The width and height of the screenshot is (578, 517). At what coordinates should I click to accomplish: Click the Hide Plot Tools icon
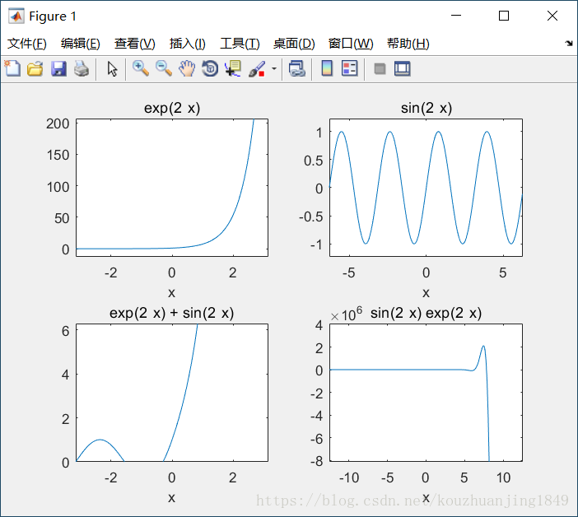tap(380, 69)
